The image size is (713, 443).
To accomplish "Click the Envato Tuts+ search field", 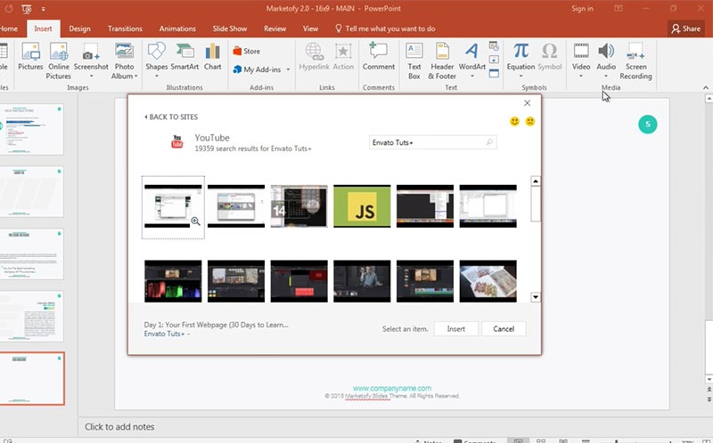I will (x=432, y=142).
